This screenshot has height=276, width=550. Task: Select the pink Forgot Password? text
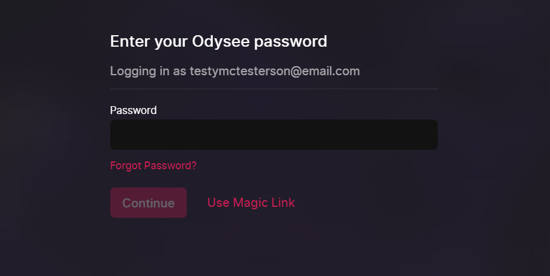coord(153,166)
